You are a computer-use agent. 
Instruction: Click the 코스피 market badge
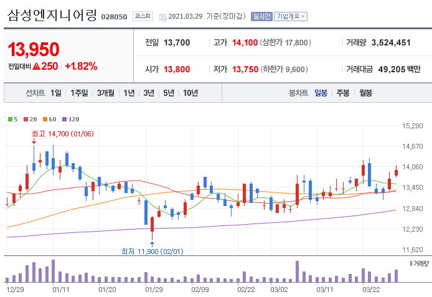[x=143, y=16]
